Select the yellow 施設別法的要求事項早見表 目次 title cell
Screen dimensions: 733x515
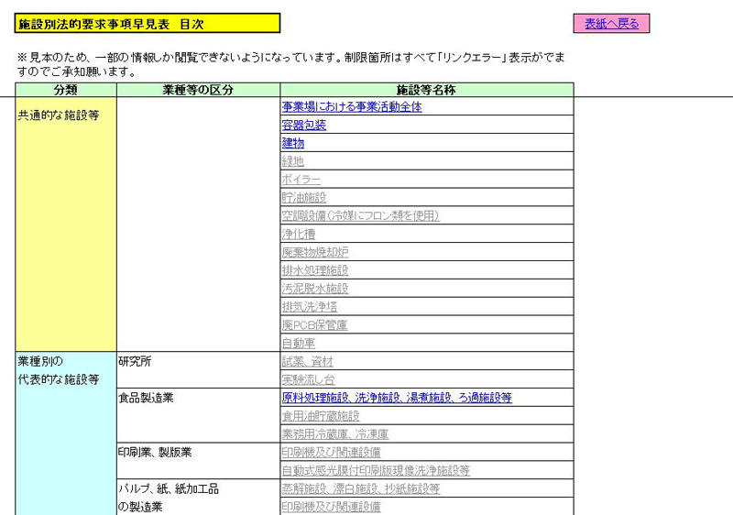click(148, 24)
